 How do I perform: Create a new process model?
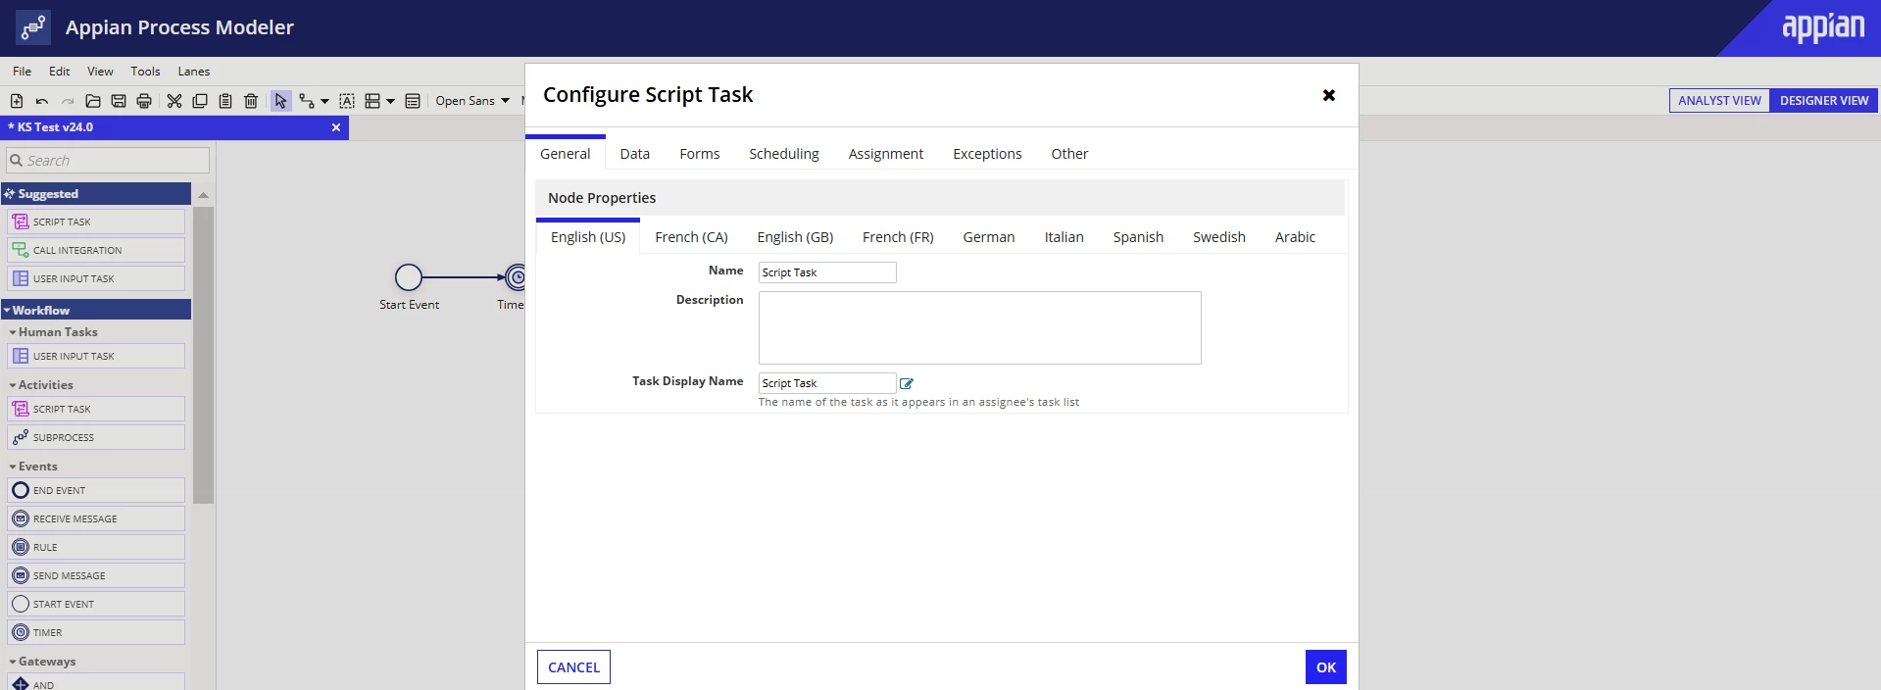(17, 101)
